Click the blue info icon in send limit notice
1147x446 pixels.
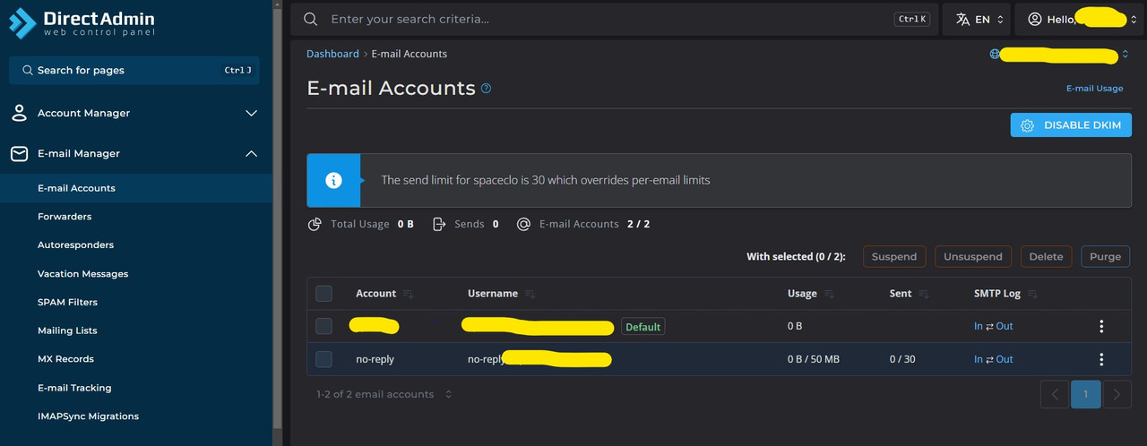click(333, 180)
